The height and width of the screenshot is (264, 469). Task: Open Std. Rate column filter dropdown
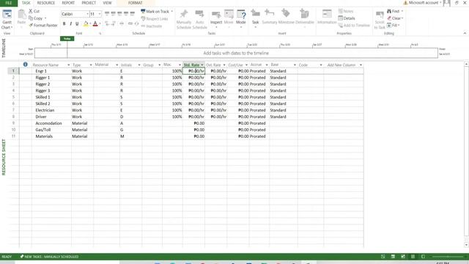pos(202,65)
